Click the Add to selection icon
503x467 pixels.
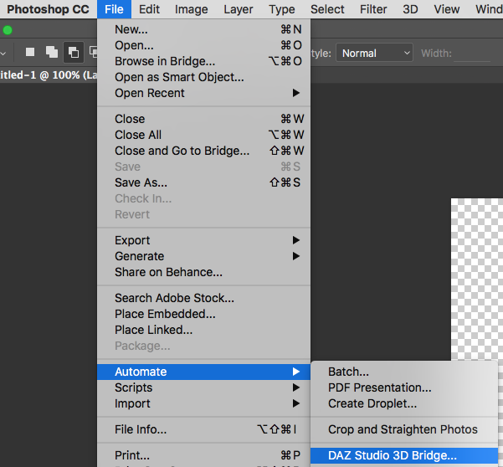[x=52, y=52]
